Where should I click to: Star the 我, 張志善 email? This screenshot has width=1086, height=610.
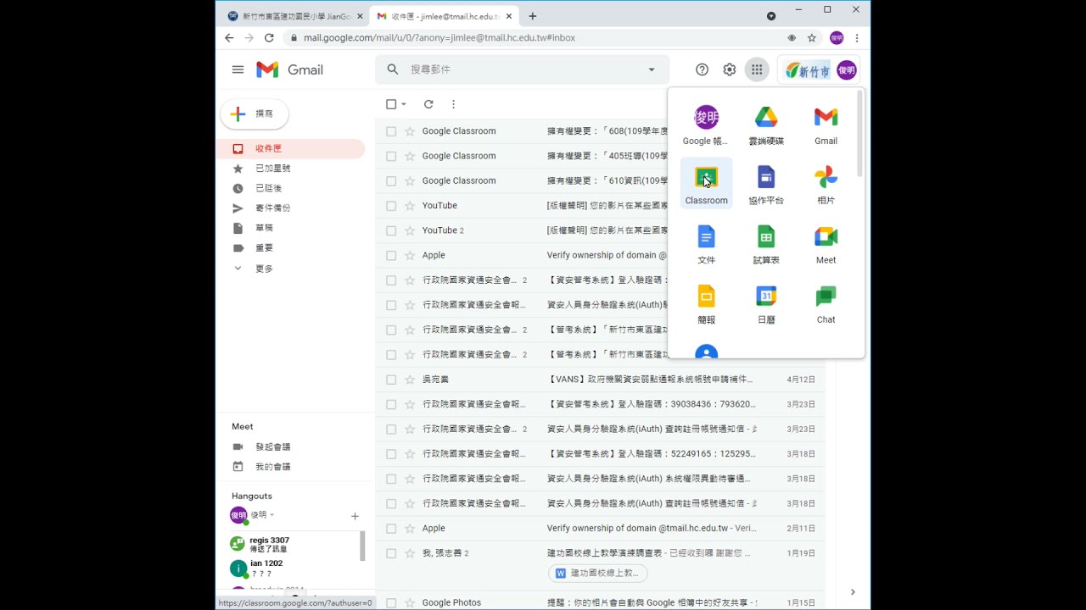[x=410, y=553]
